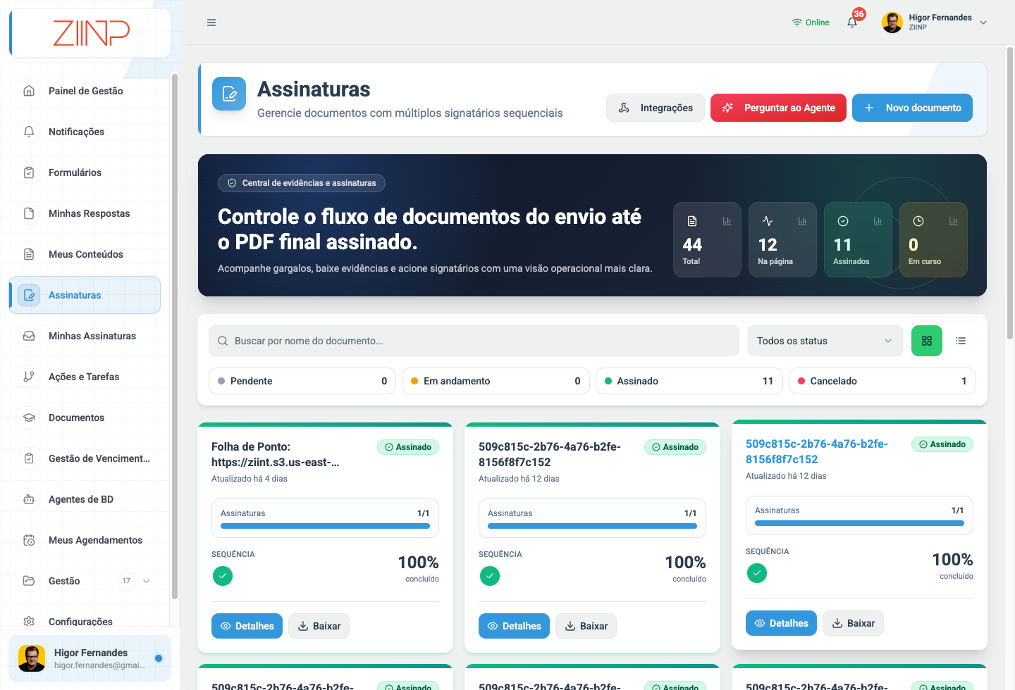Screen dimensions: 1015x690
Task: Click the Em curso 0 stat card
Action: pyautogui.click(x=933, y=240)
